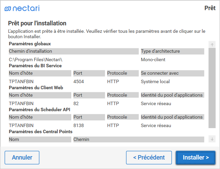Click the scroll down arrow
Viewport: 220px width, 169px height.
point(212,139)
